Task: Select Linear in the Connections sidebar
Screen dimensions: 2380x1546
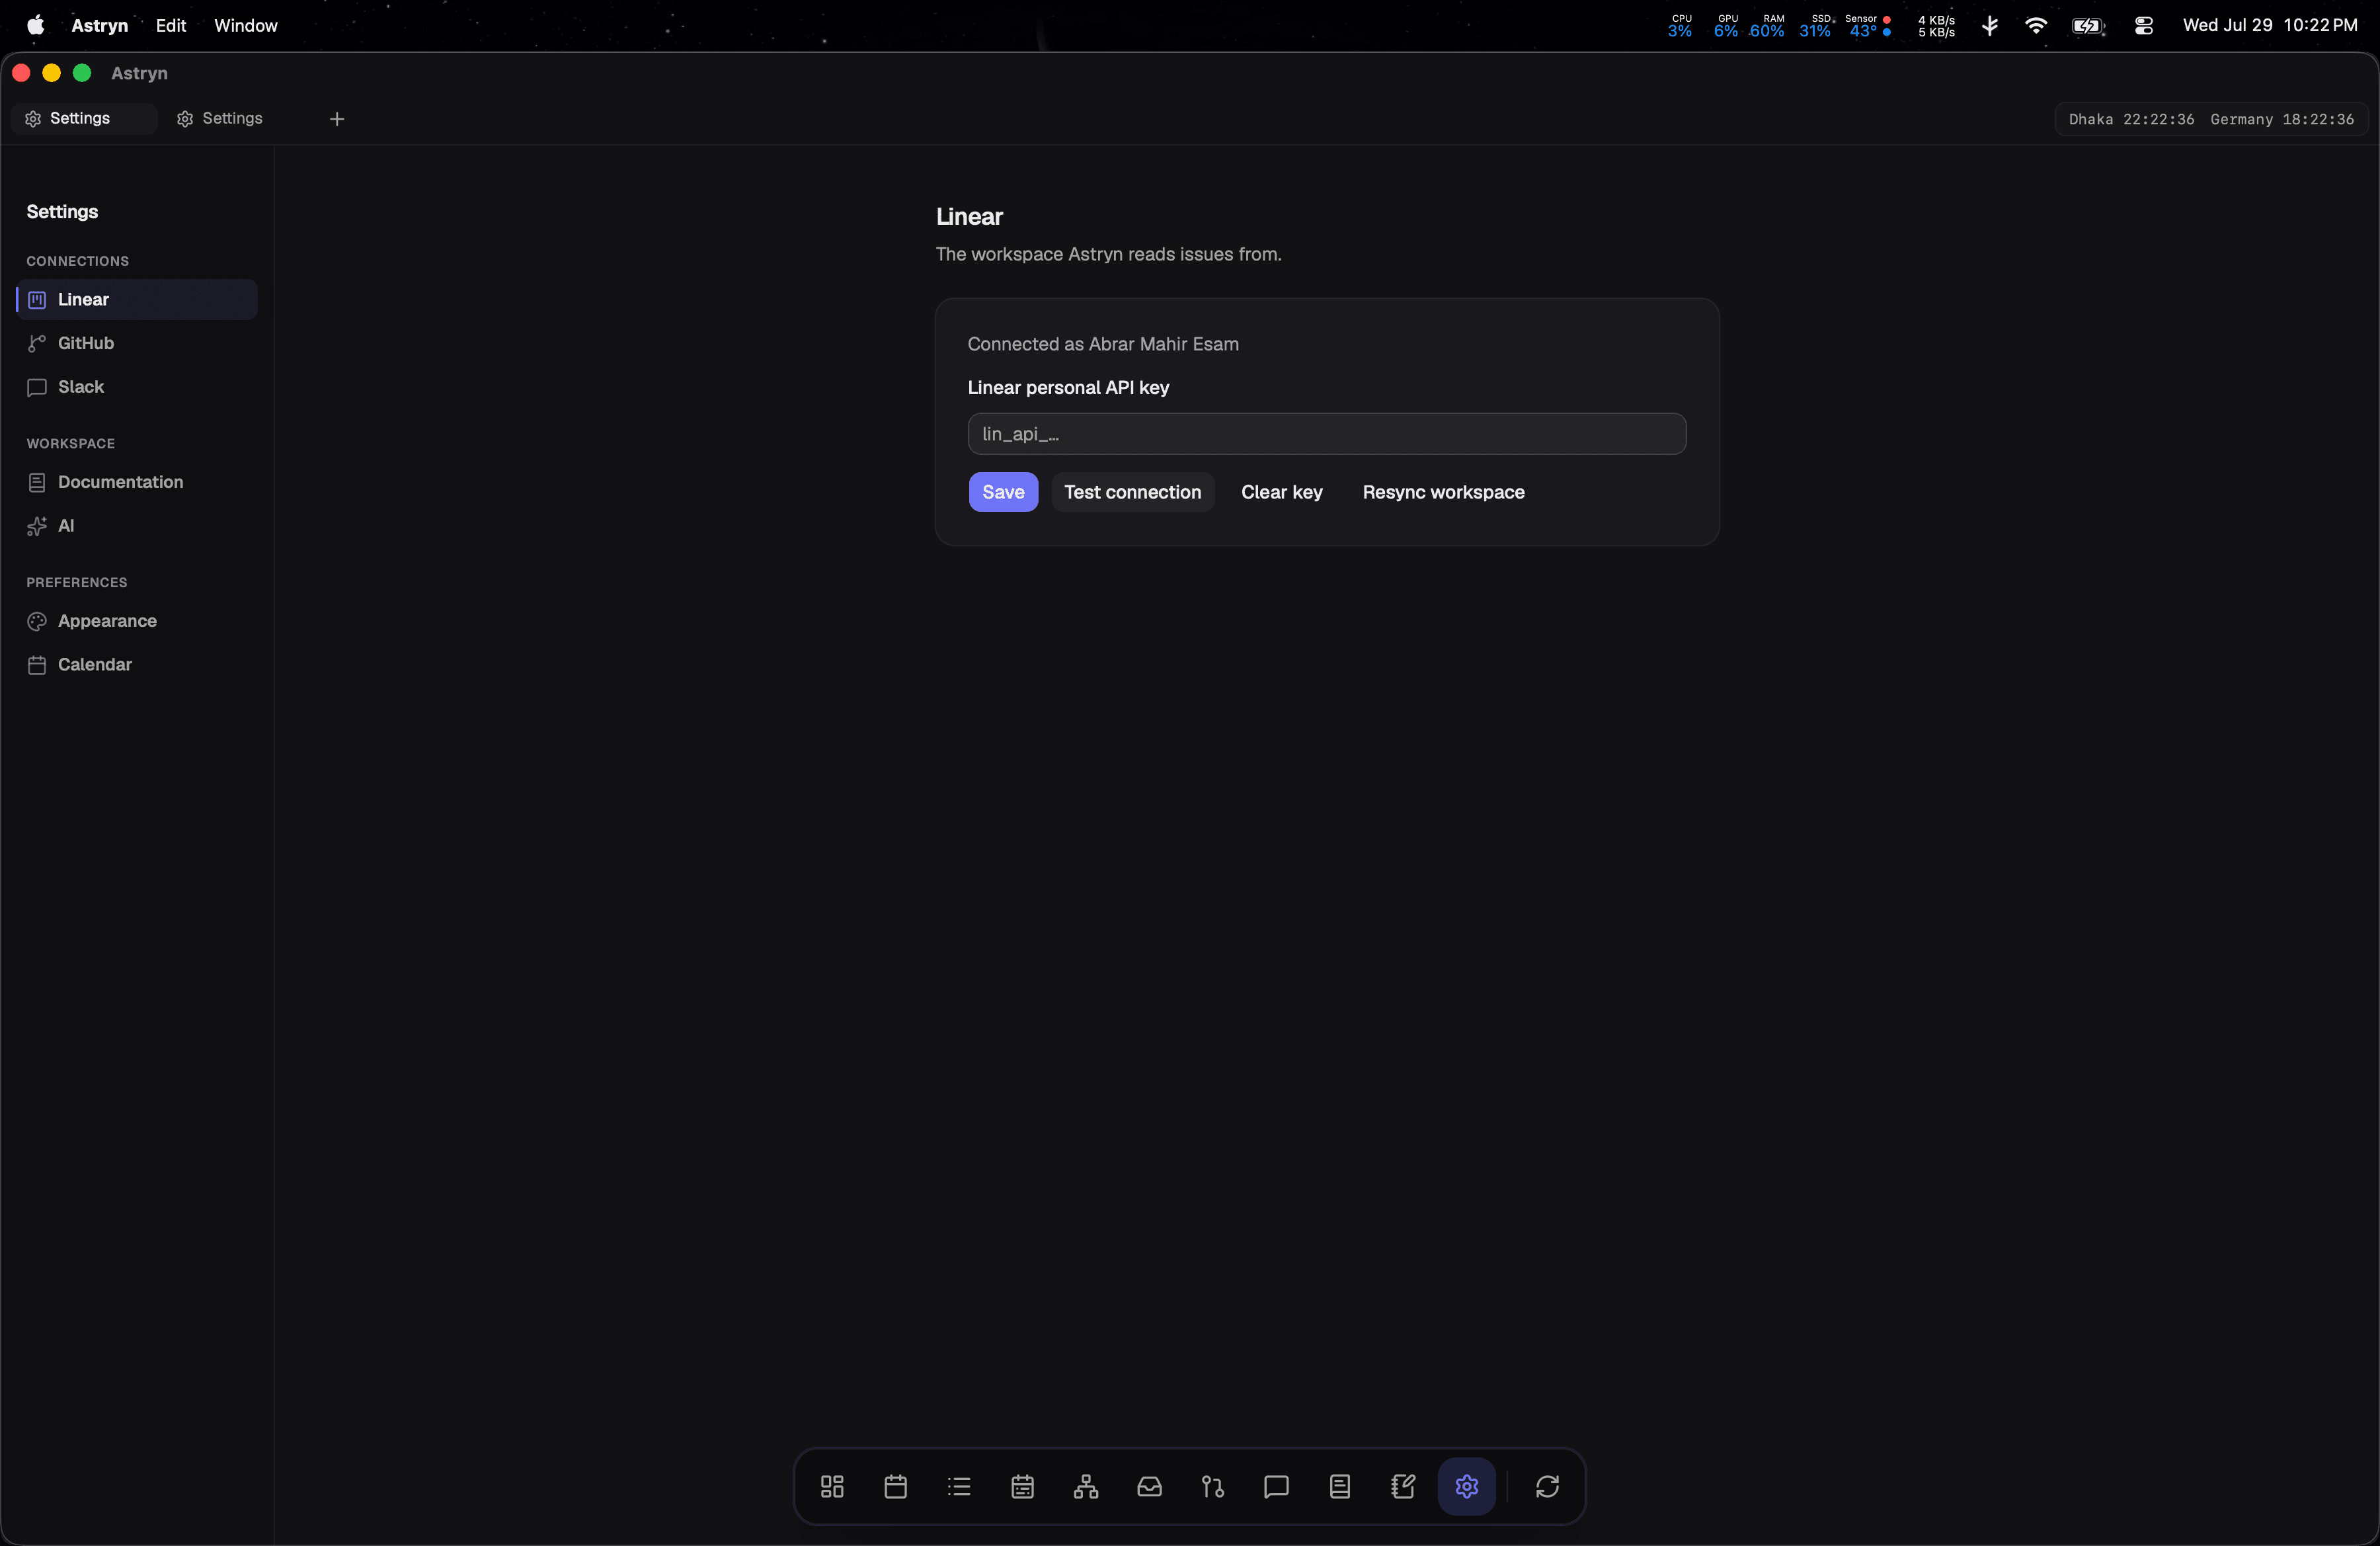Action: pos(137,299)
